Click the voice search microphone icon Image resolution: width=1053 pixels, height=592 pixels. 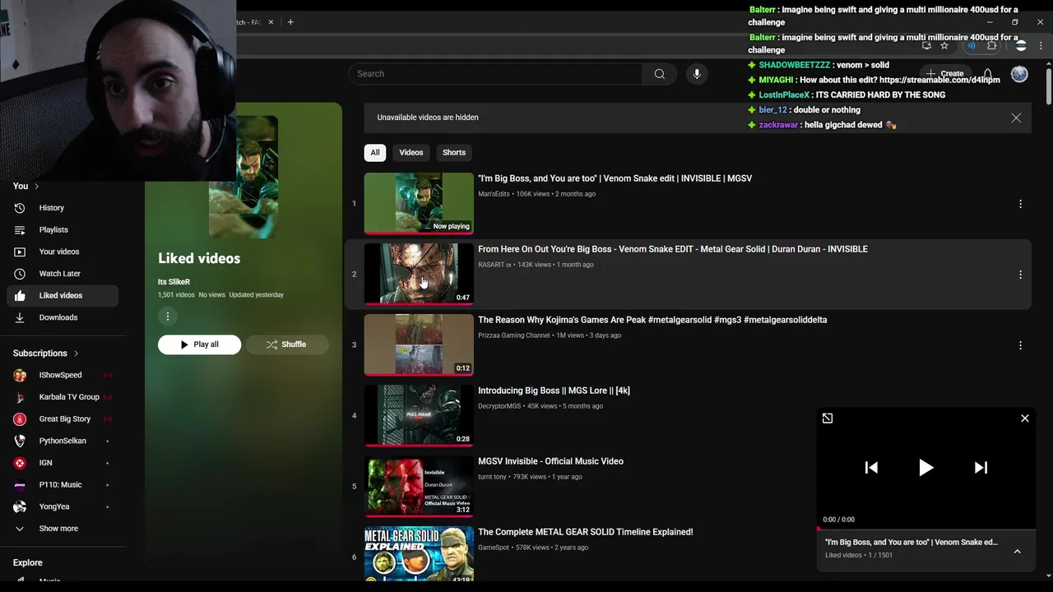click(697, 74)
